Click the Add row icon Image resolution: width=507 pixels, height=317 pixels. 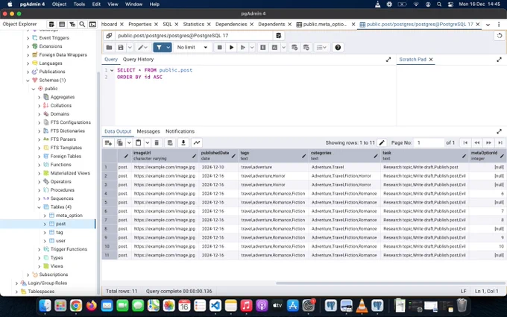click(108, 142)
